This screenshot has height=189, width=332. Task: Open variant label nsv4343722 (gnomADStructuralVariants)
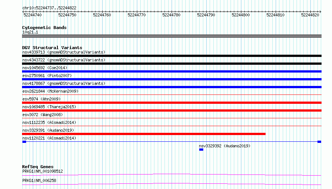(x=64, y=60)
